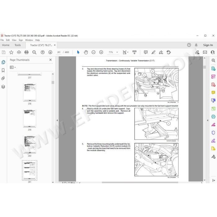217x217 pixels.
Task: Go to next page arrow
Action: tap(50, 52)
